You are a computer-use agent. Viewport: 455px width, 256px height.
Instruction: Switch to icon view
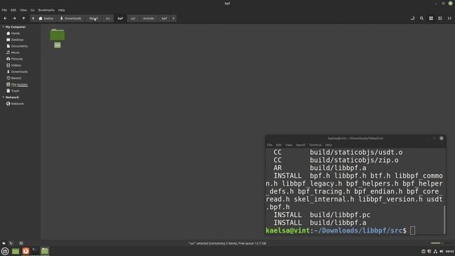pyautogui.click(x=431, y=18)
